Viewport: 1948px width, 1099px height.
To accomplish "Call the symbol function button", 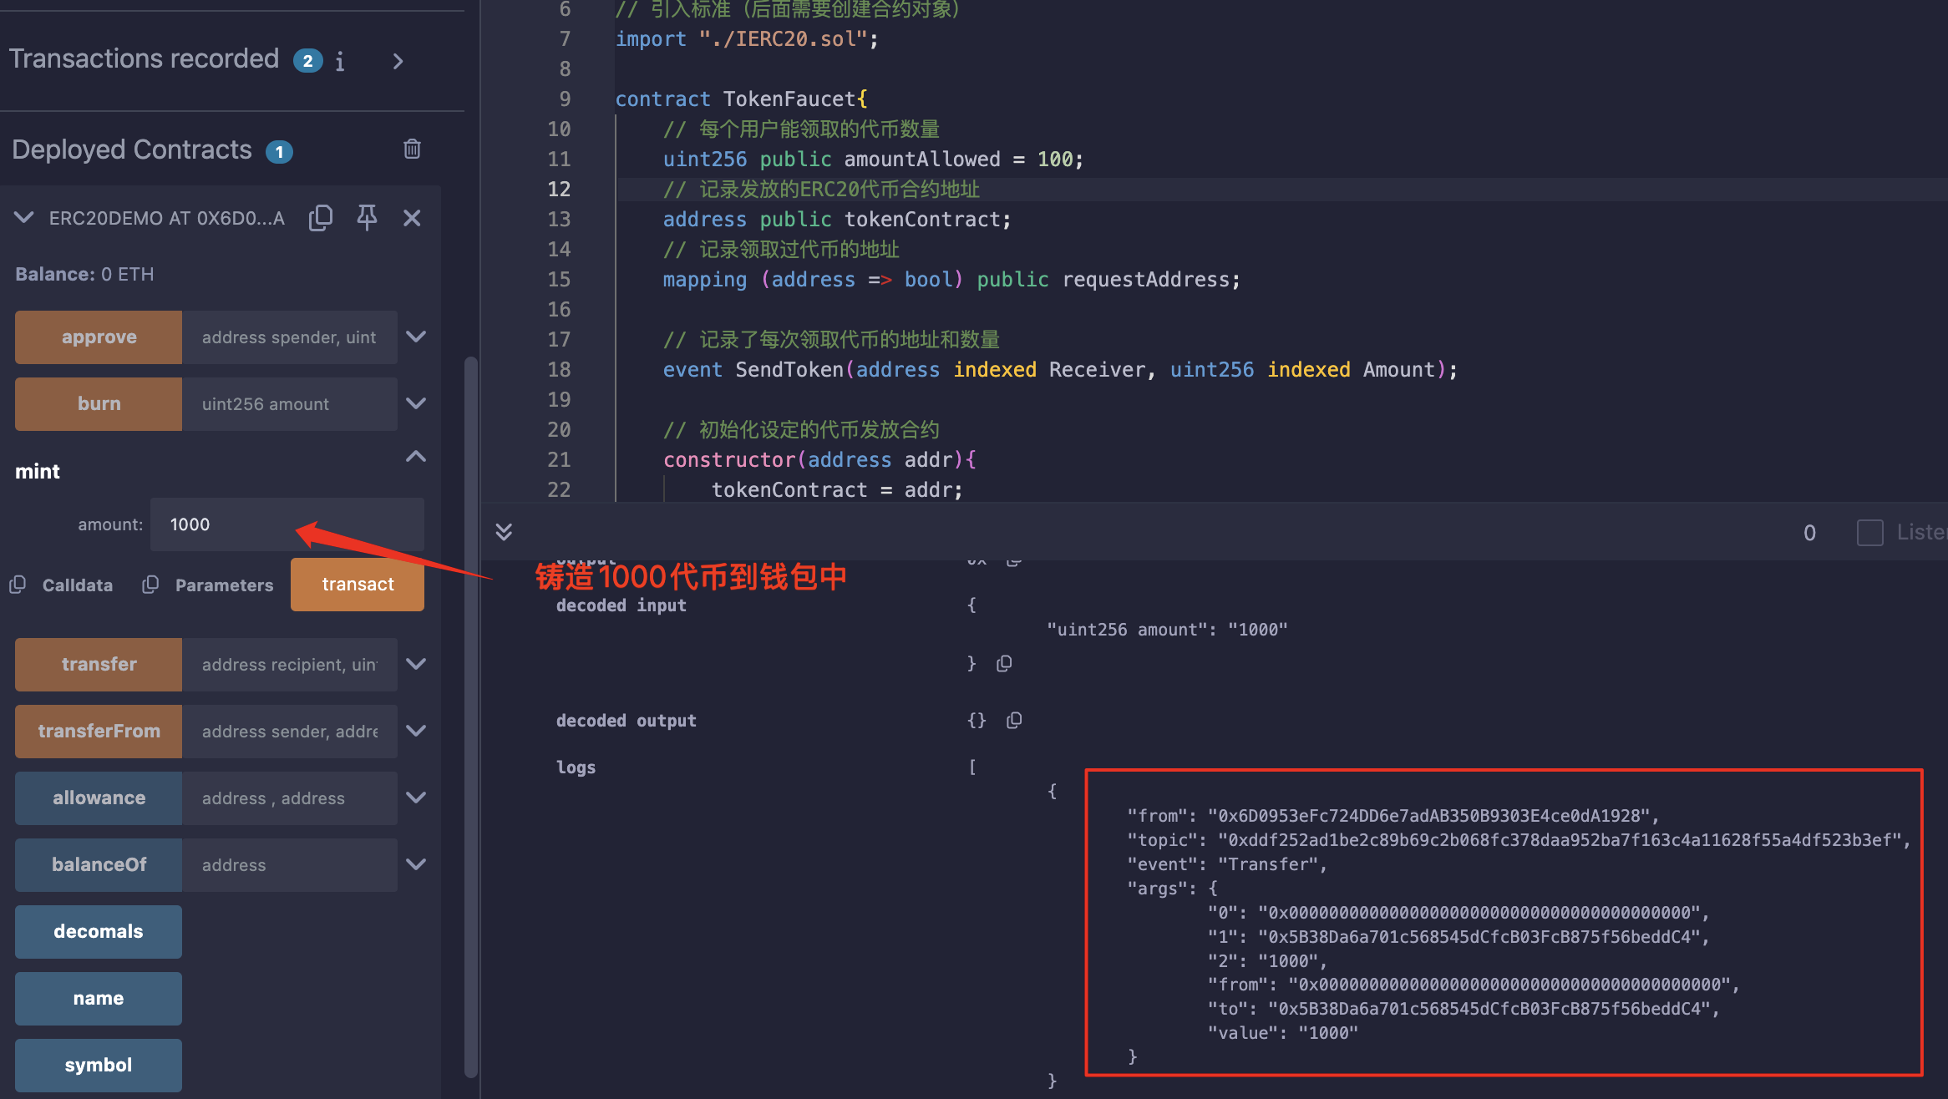I will tap(99, 1065).
